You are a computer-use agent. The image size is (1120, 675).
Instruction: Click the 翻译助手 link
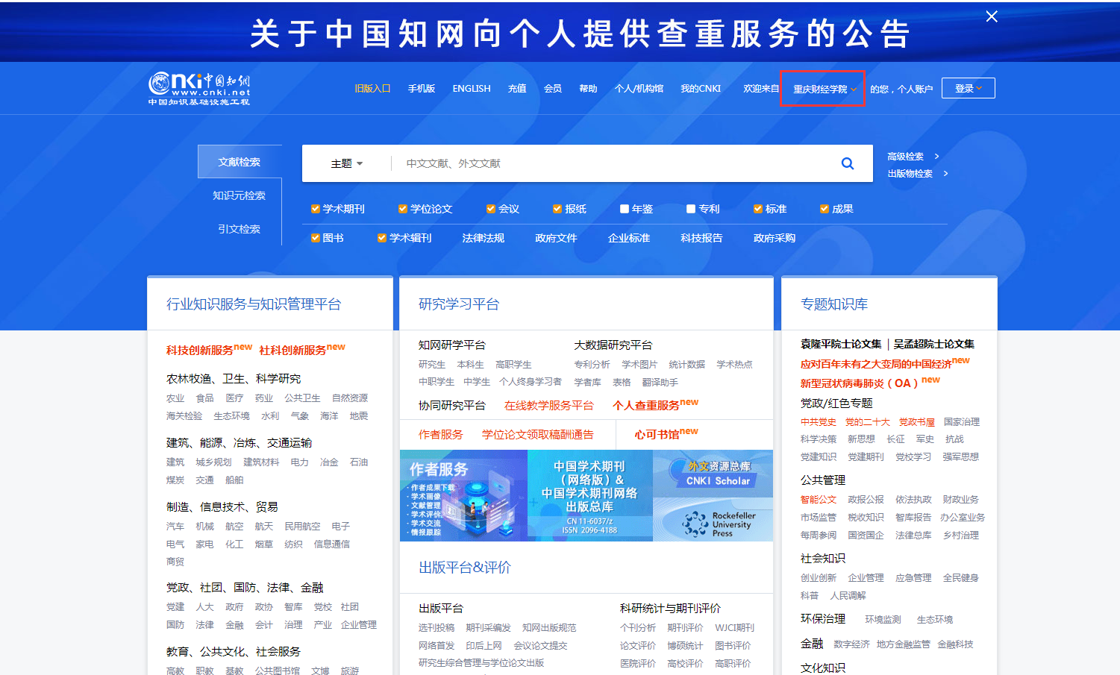660,382
